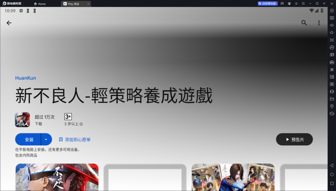Decrease emulator volume

pyautogui.click(x=332, y=32)
